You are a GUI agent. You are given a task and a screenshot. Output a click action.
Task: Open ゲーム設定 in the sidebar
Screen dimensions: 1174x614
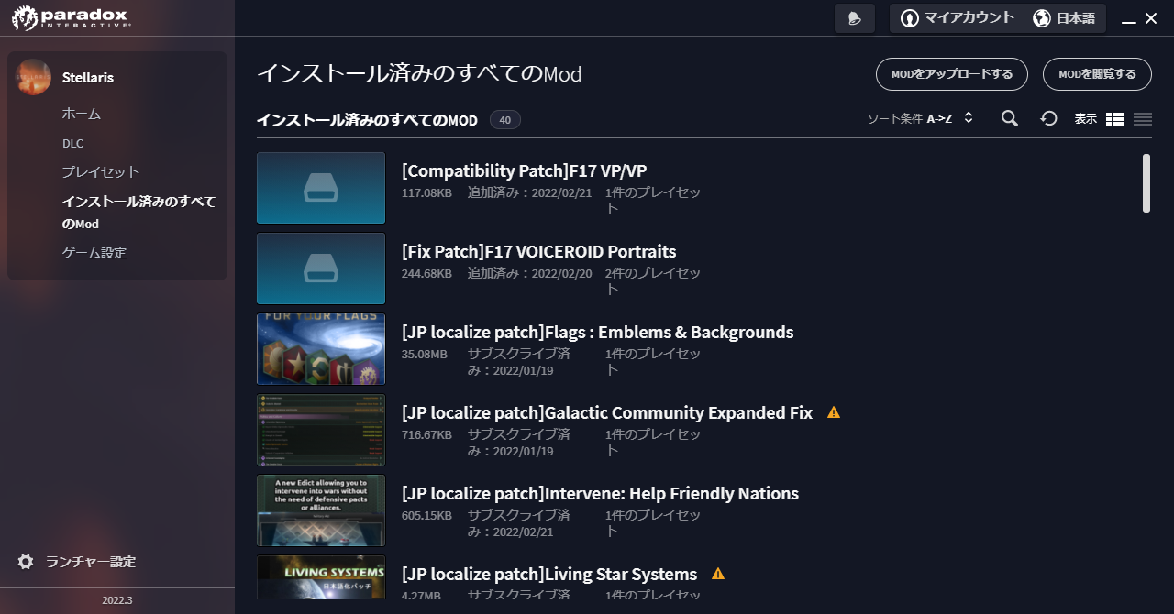(x=94, y=252)
